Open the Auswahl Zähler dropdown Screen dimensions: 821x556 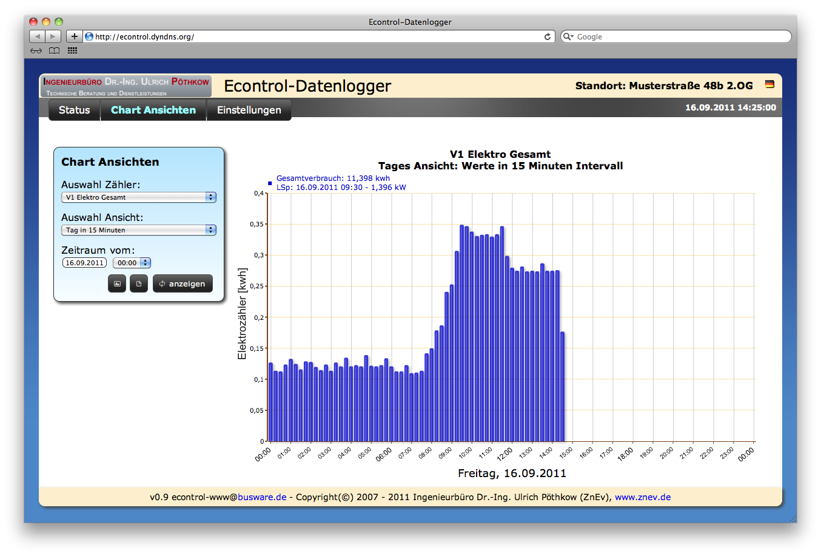(139, 197)
